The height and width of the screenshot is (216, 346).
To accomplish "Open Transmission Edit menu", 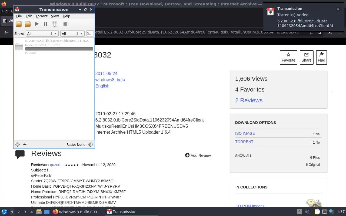I will [x=29, y=16].
